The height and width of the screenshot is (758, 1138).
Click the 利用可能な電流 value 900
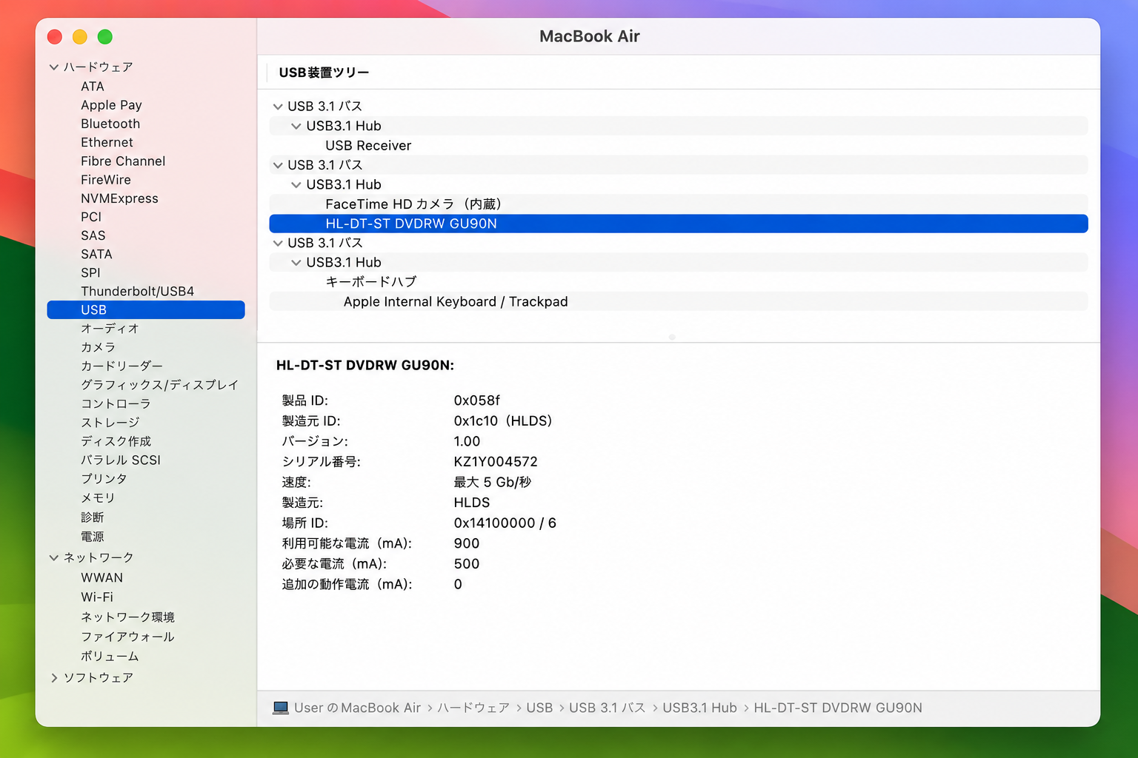(x=467, y=543)
